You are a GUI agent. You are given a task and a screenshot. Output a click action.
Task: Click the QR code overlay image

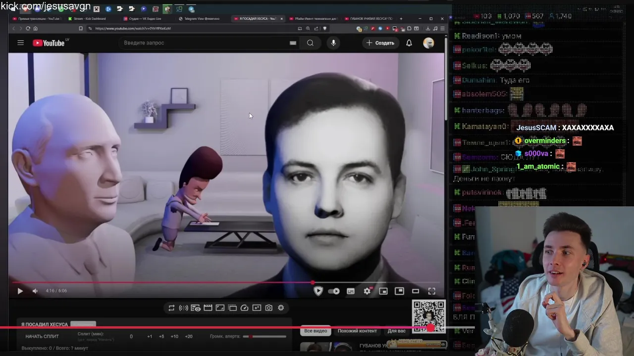pos(429,315)
